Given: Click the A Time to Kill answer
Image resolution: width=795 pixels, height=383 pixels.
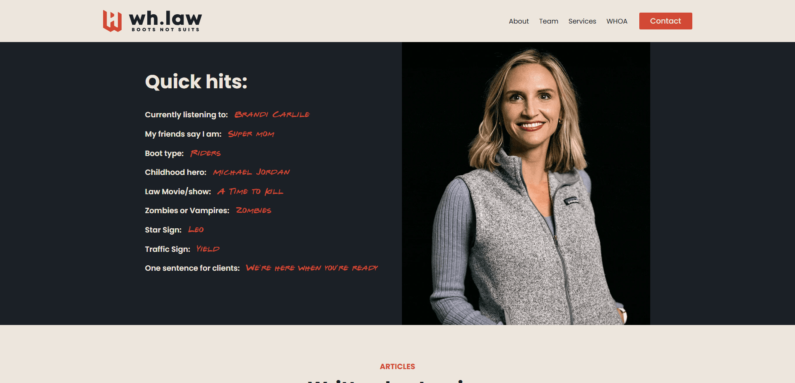Looking at the screenshot, I should coord(250,191).
